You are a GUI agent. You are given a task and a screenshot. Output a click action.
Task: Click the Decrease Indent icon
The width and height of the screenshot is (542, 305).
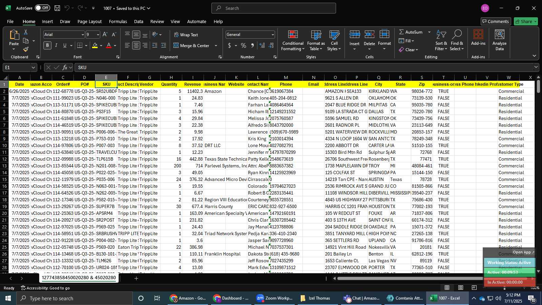[155, 45]
